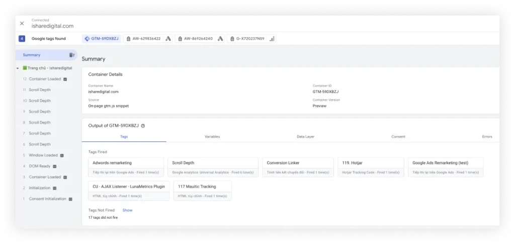Click the 'Google tags found' label
This screenshot has height=244, width=515.
49,39
